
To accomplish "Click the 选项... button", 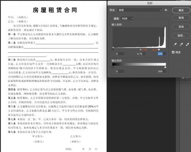I will pos(181,36).
